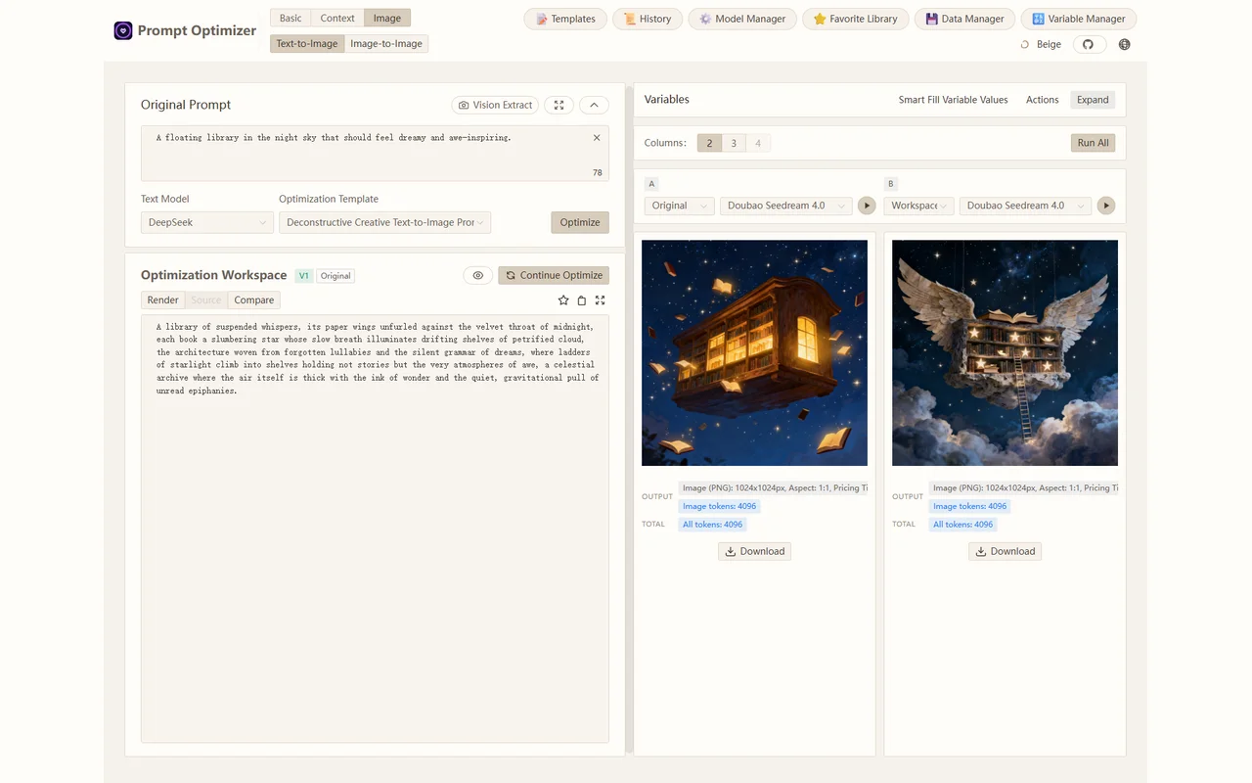The image size is (1252, 783).
Task: Select the Image mode tab
Action: (387, 18)
